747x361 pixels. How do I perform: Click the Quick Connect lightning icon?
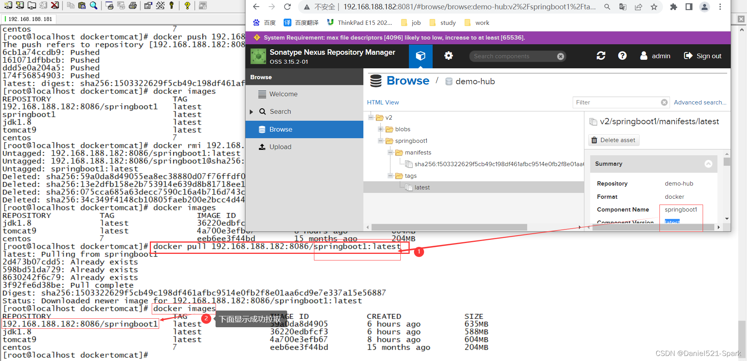[20, 5]
